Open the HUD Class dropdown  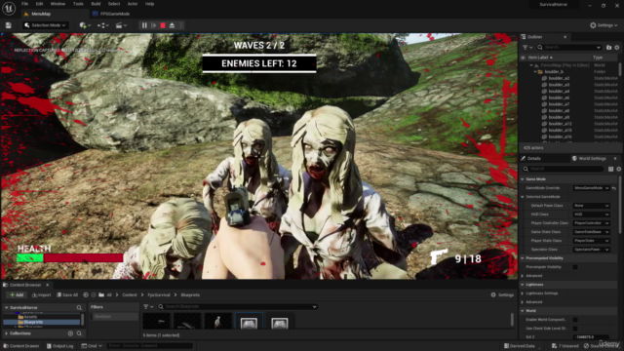click(592, 214)
